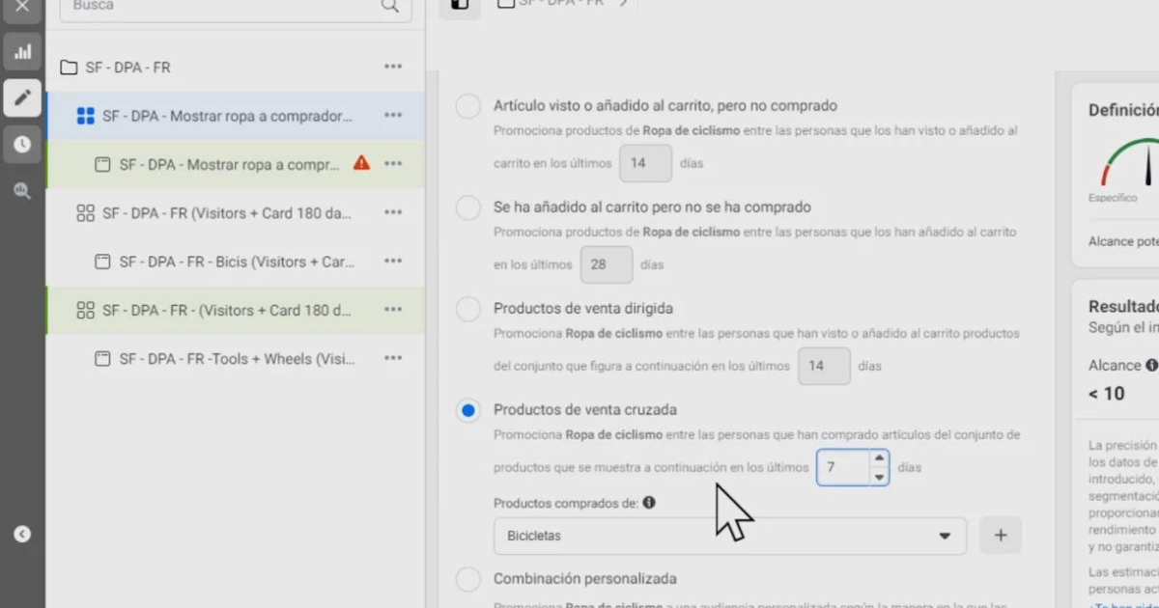The height and width of the screenshot is (608, 1159).
Task: Click the campaign folder icon
Action: (x=69, y=68)
